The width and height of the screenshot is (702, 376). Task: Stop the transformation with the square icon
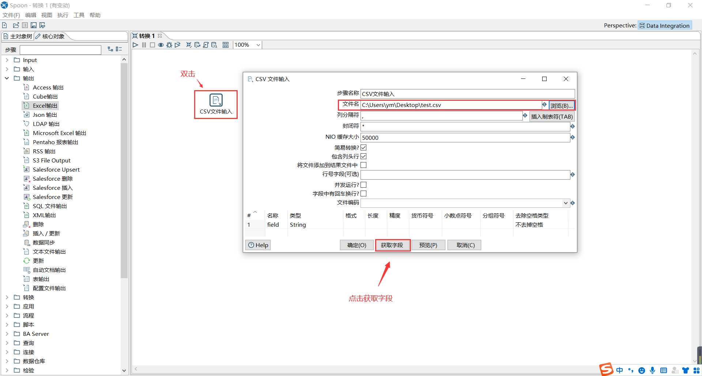152,45
